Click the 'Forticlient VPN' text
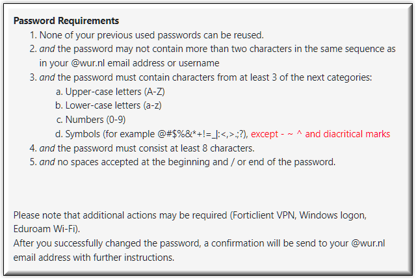This screenshot has height=279, width=416. pyautogui.click(x=264, y=215)
